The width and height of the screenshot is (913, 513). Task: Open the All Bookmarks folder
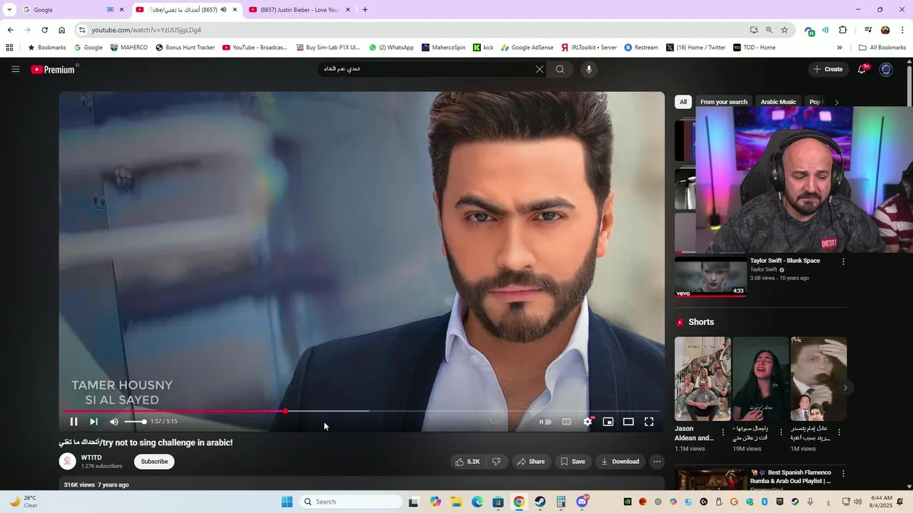click(x=882, y=48)
